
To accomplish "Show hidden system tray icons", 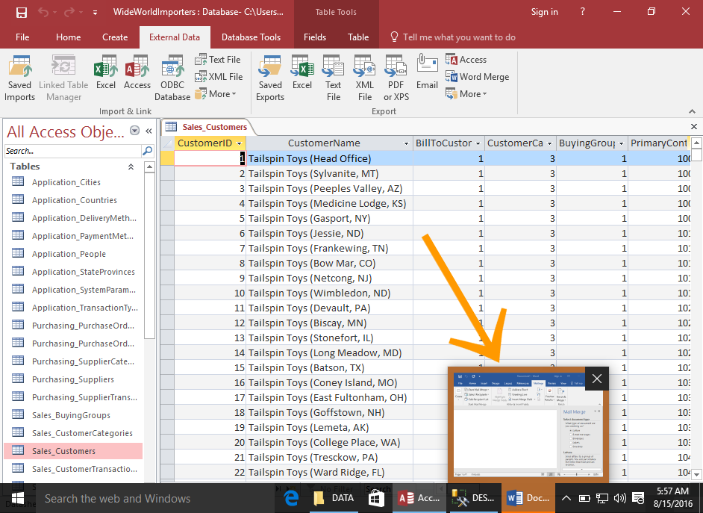I will 566,498.
